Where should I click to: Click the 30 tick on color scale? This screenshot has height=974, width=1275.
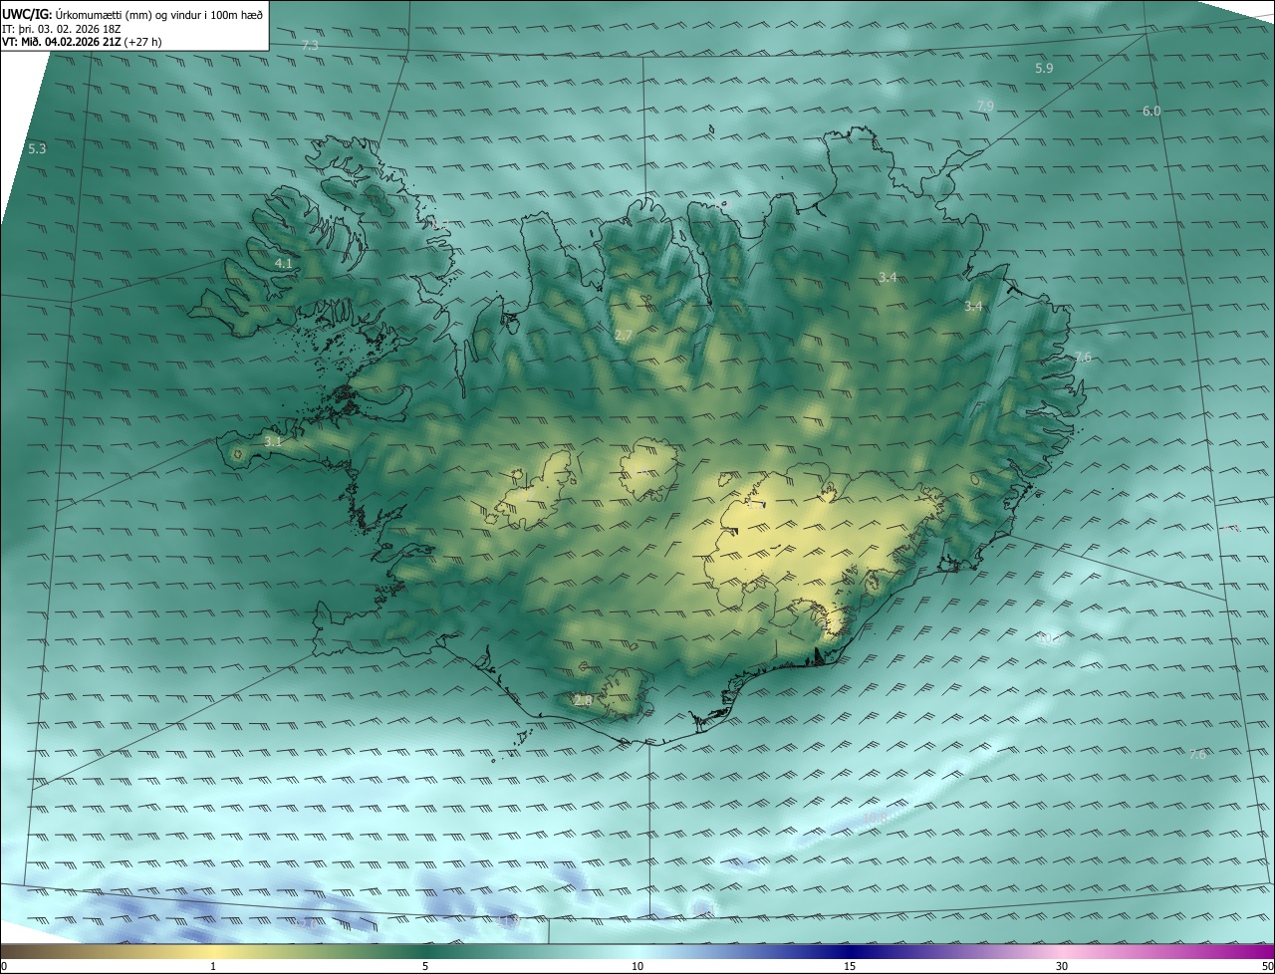click(1062, 966)
